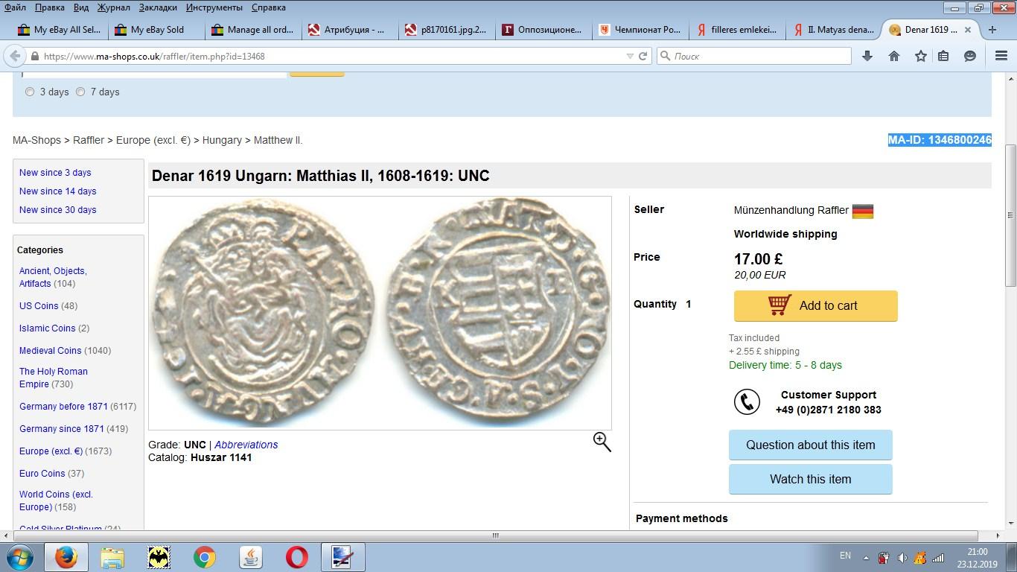Select the 7 days radio option

pyautogui.click(x=80, y=92)
